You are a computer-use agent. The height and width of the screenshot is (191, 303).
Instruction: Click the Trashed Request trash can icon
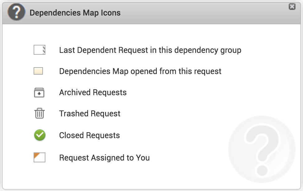coord(39,114)
